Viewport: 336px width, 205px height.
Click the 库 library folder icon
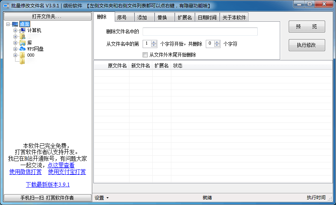pyautogui.click(x=22, y=43)
